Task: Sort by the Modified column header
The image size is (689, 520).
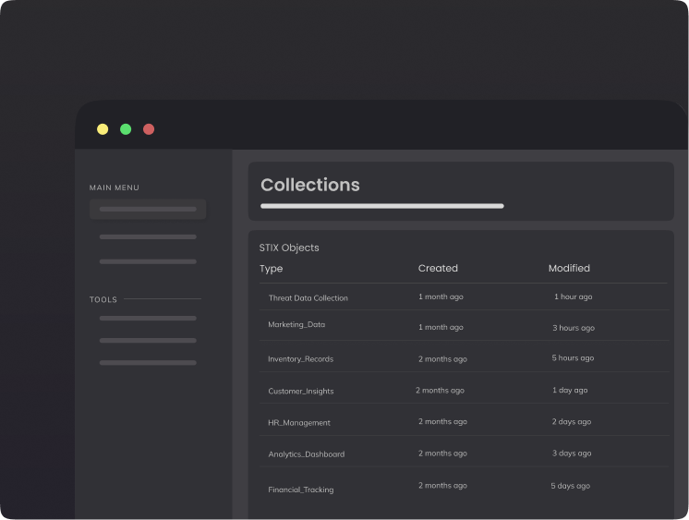Action: (569, 269)
